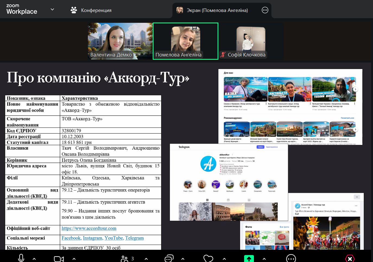The width and height of the screenshot is (373, 262).
Task: Expand the arrow beside the chat icon
Action: pos(183,259)
